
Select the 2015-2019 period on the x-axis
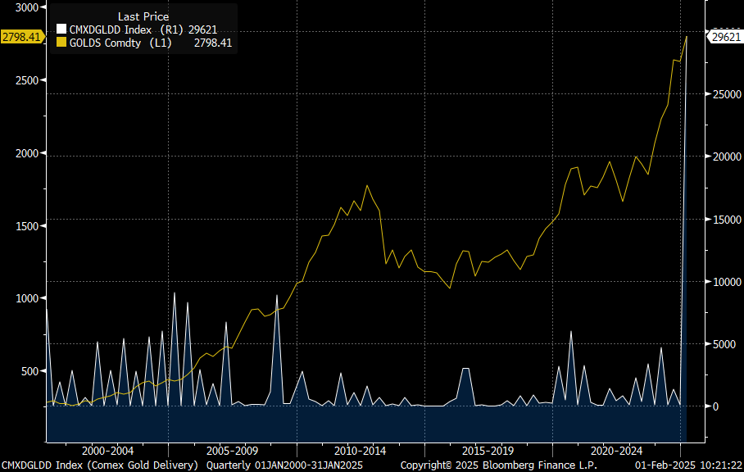point(487,450)
